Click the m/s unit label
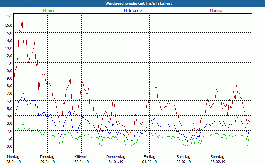 click(x=9, y=15)
